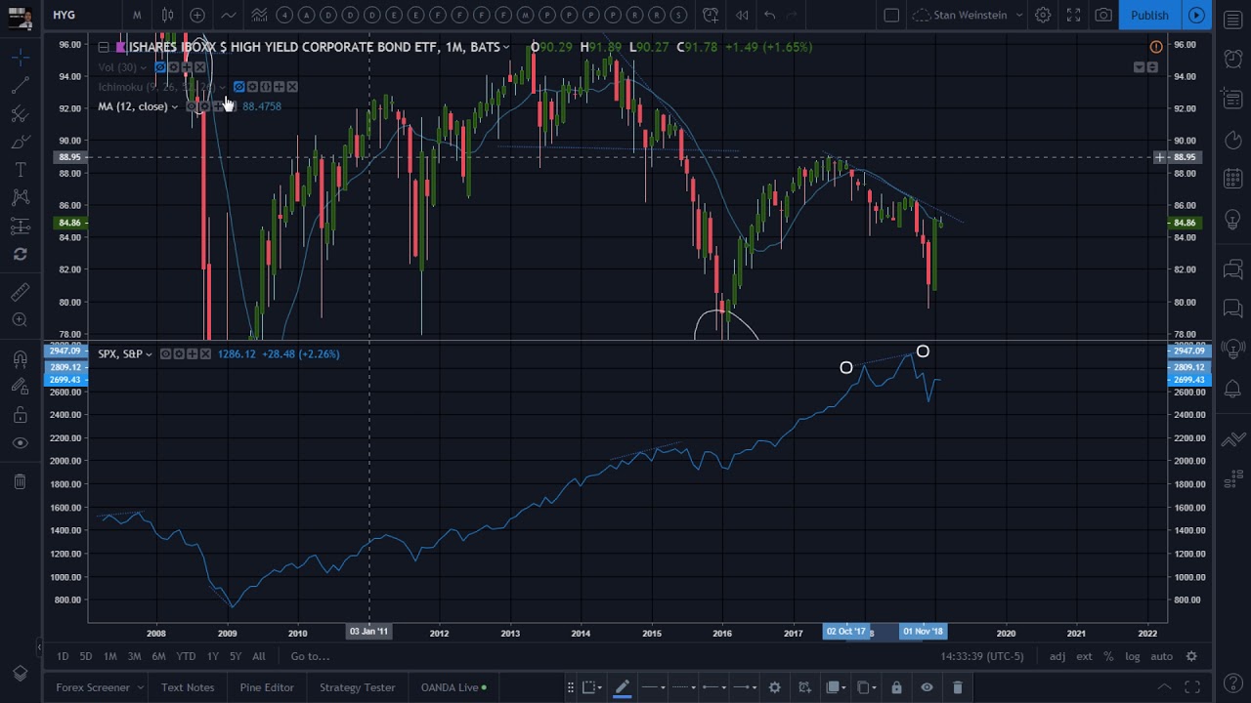Select the pitchfork drawing tool
The height and width of the screenshot is (703, 1251).
point(20,114)
